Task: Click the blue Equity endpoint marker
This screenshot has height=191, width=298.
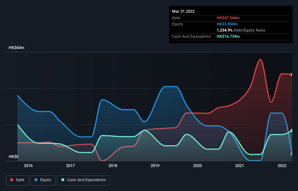Action: click(292, 154)
